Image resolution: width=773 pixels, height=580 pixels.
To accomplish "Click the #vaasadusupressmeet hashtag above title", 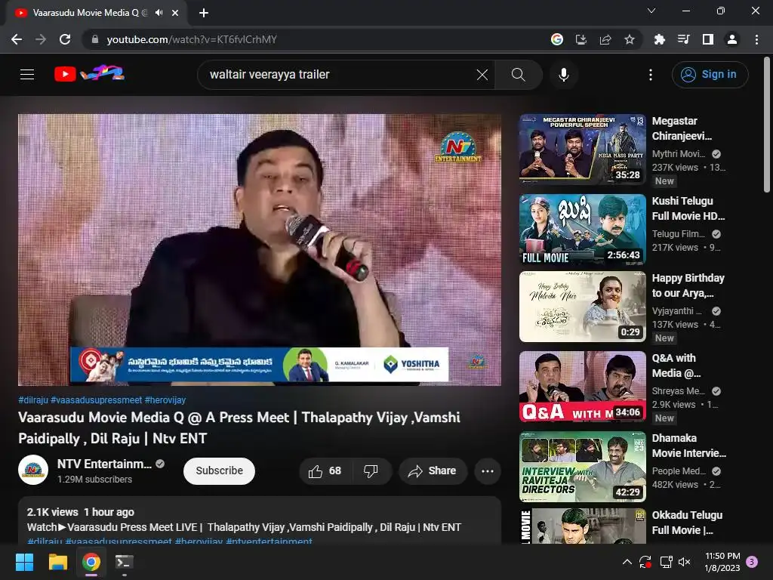I will (x=97, y=400).
